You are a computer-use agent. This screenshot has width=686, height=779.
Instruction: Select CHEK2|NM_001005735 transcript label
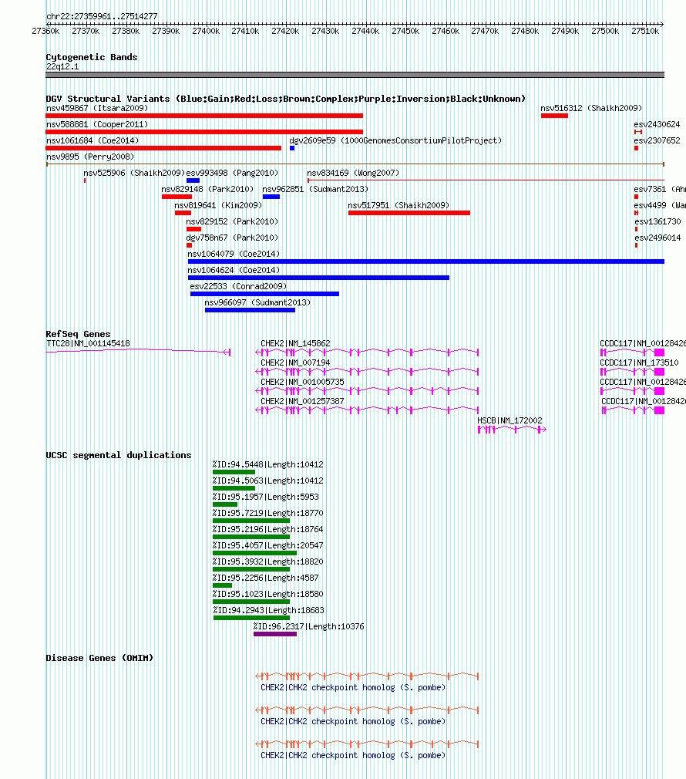point(302,382)
